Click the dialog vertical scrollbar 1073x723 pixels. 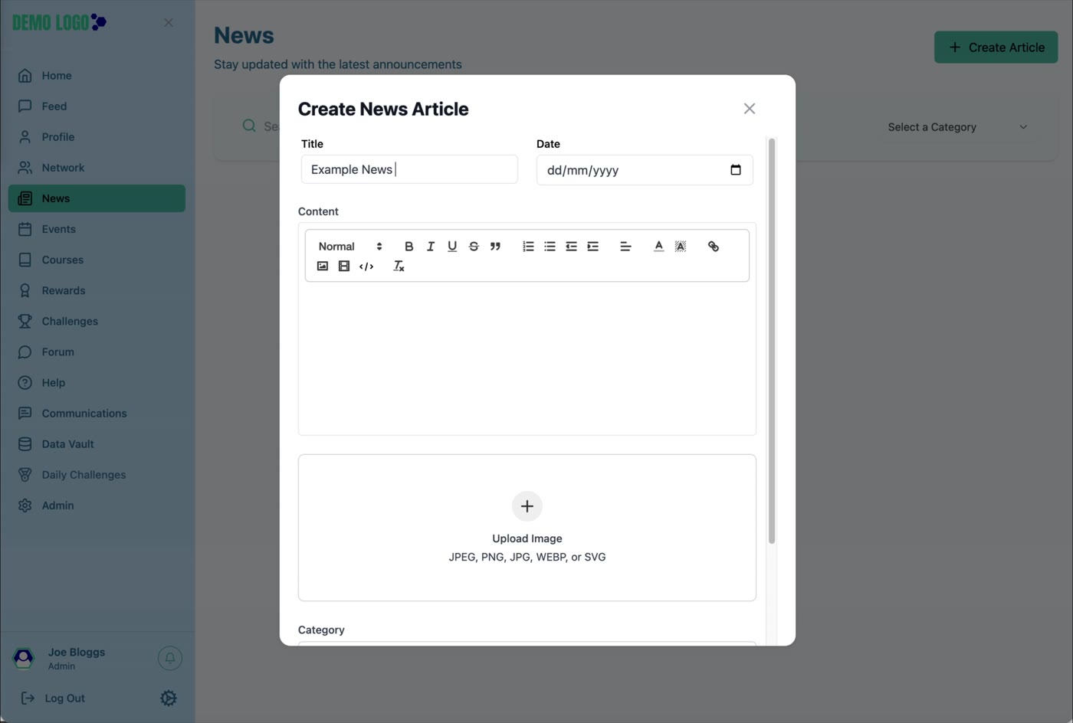pyautogui.click(x=772, y=341)
